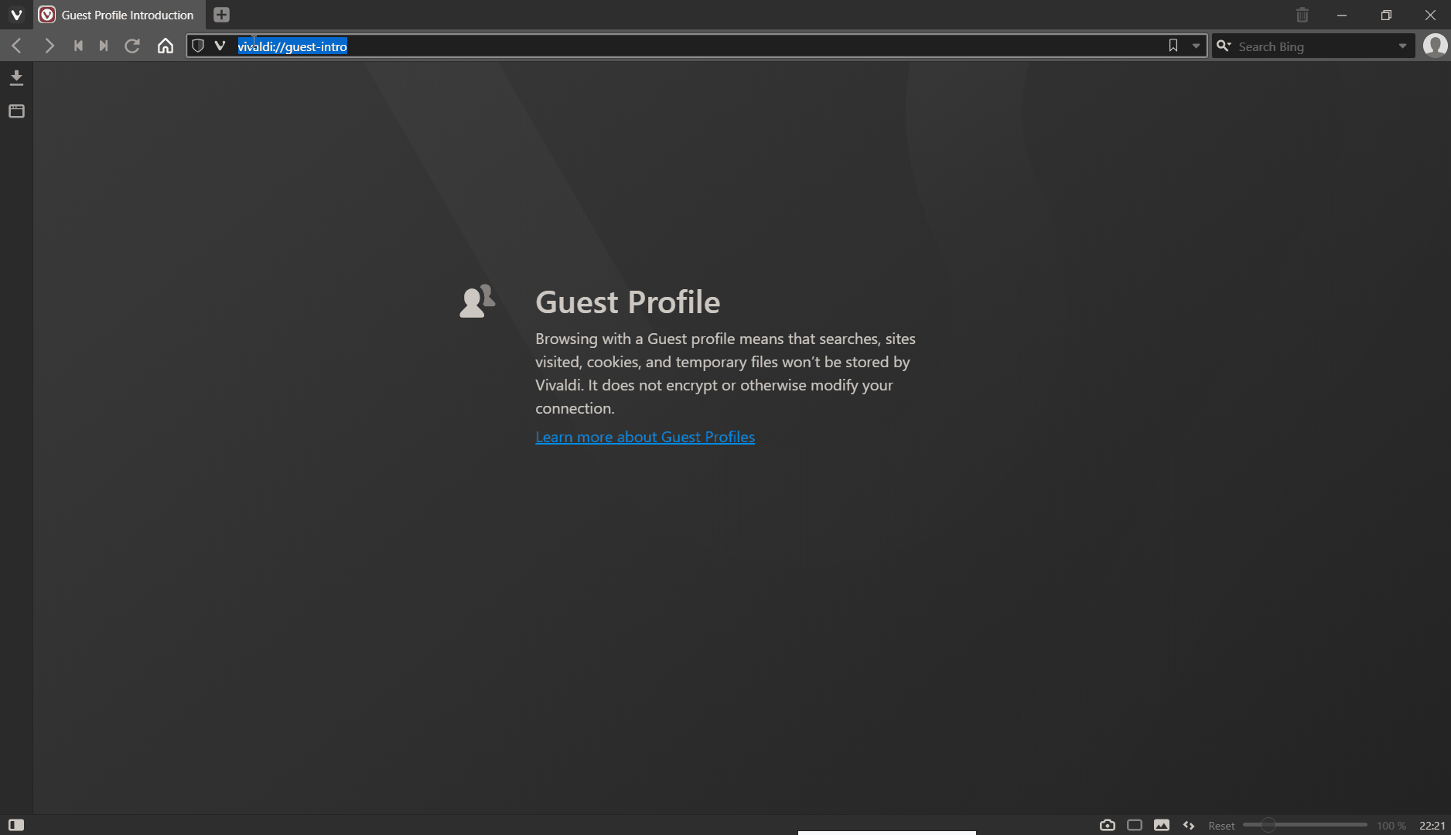Open Learn more about Guest Profiles

(645, 437)
